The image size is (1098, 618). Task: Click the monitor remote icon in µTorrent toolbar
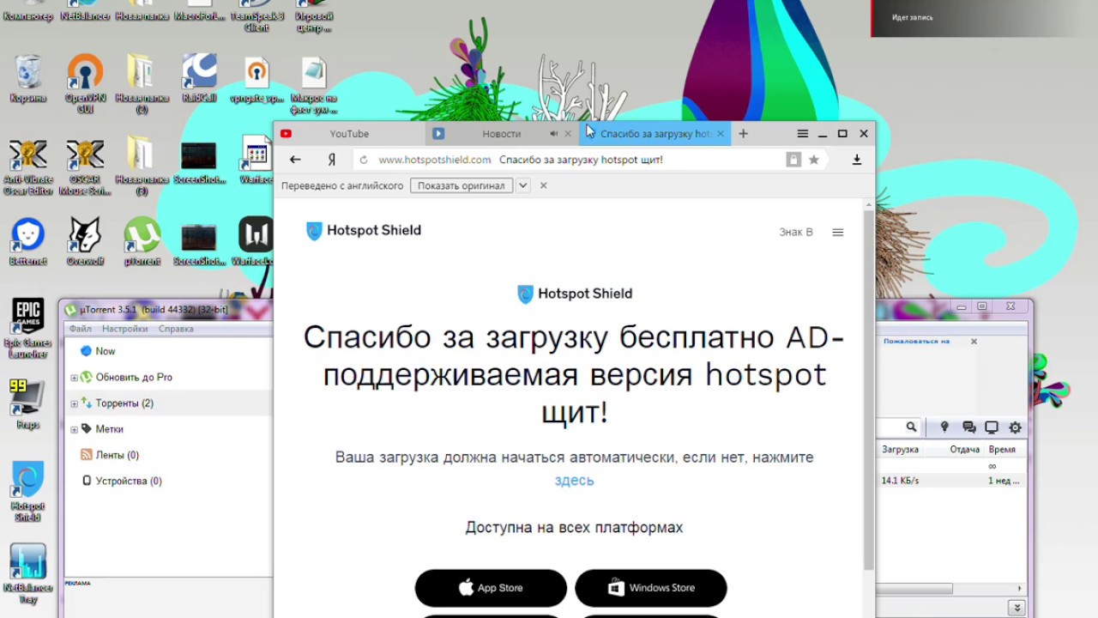click(x=992, y=427)
